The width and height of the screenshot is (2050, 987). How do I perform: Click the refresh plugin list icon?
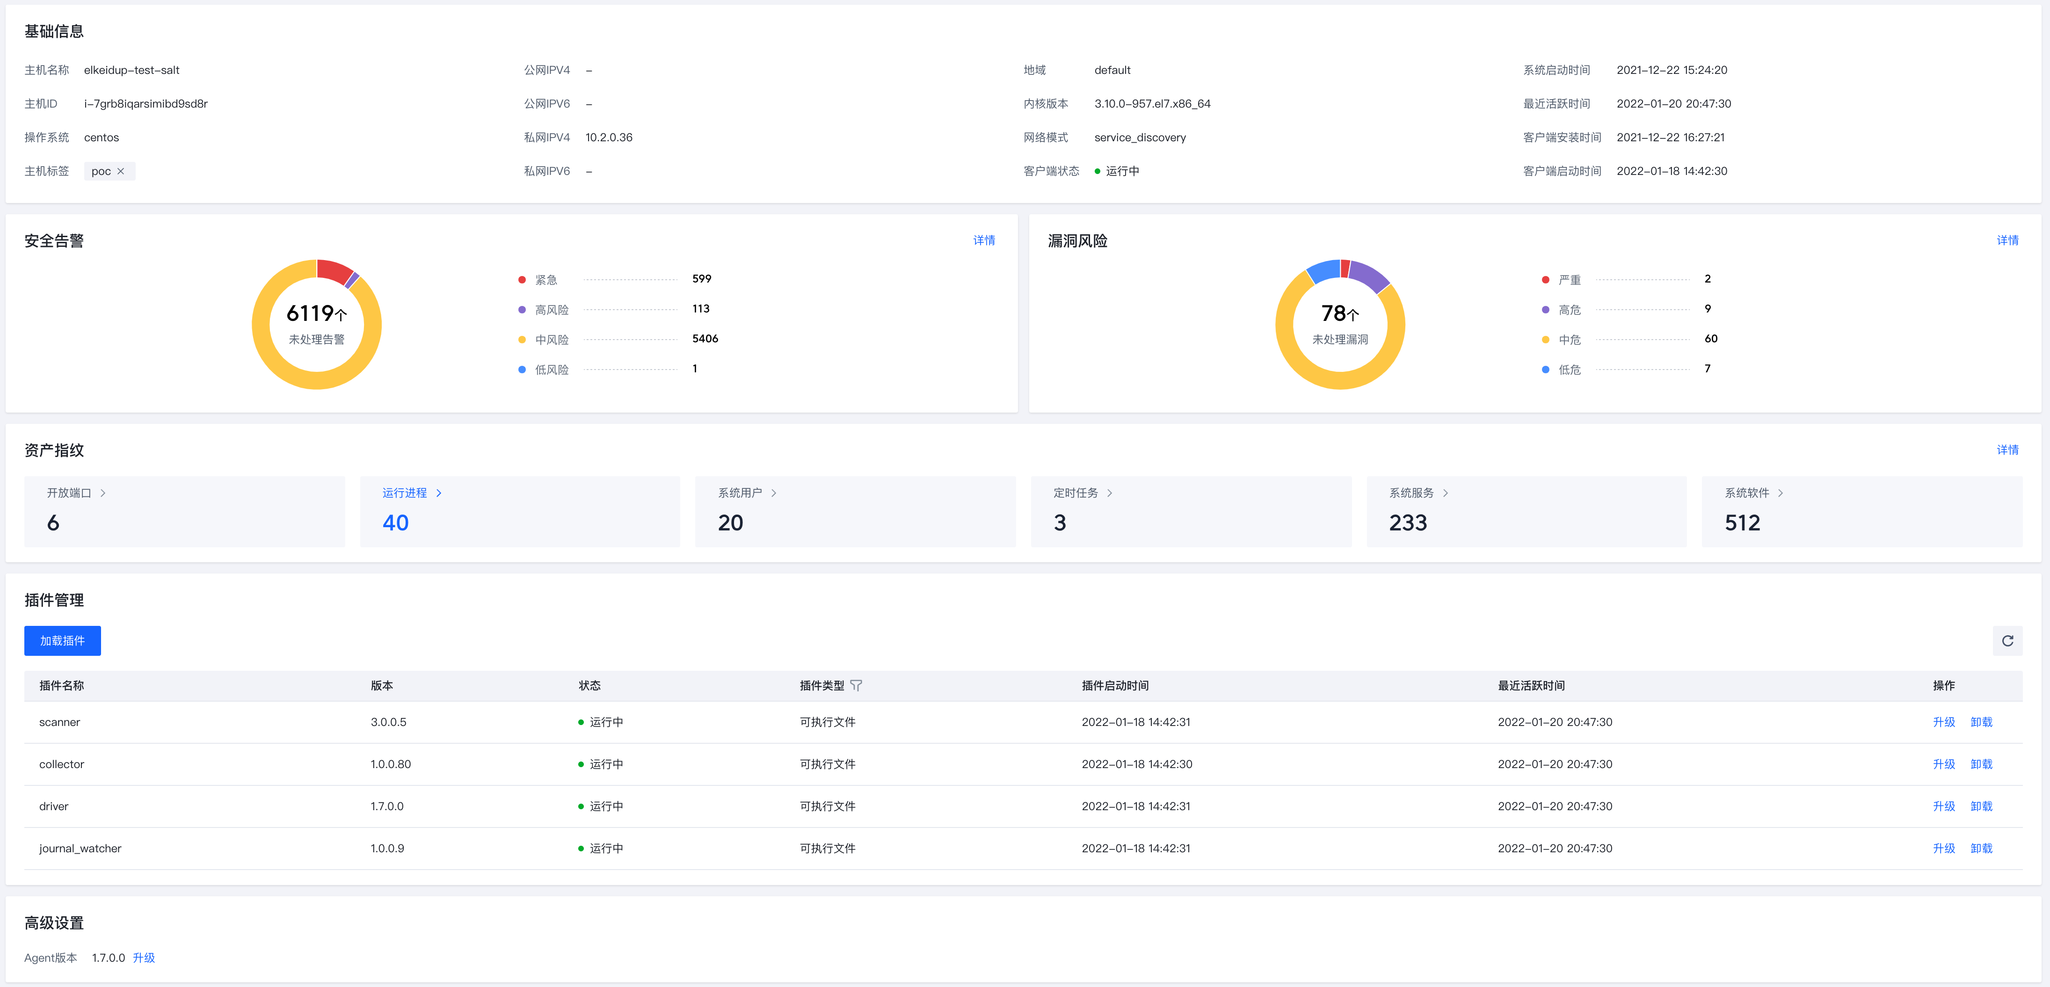point(2007,641)
